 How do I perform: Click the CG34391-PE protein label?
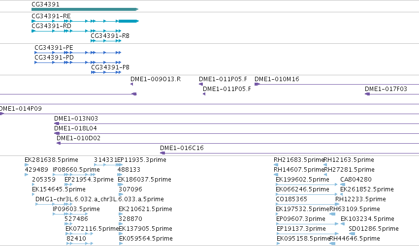tap(54, 48)
